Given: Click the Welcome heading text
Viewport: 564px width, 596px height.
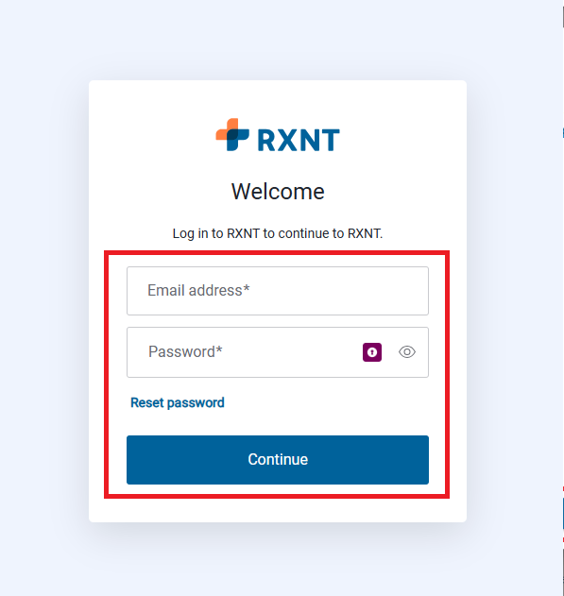Looking at the screenshot, I should (278, 191).
